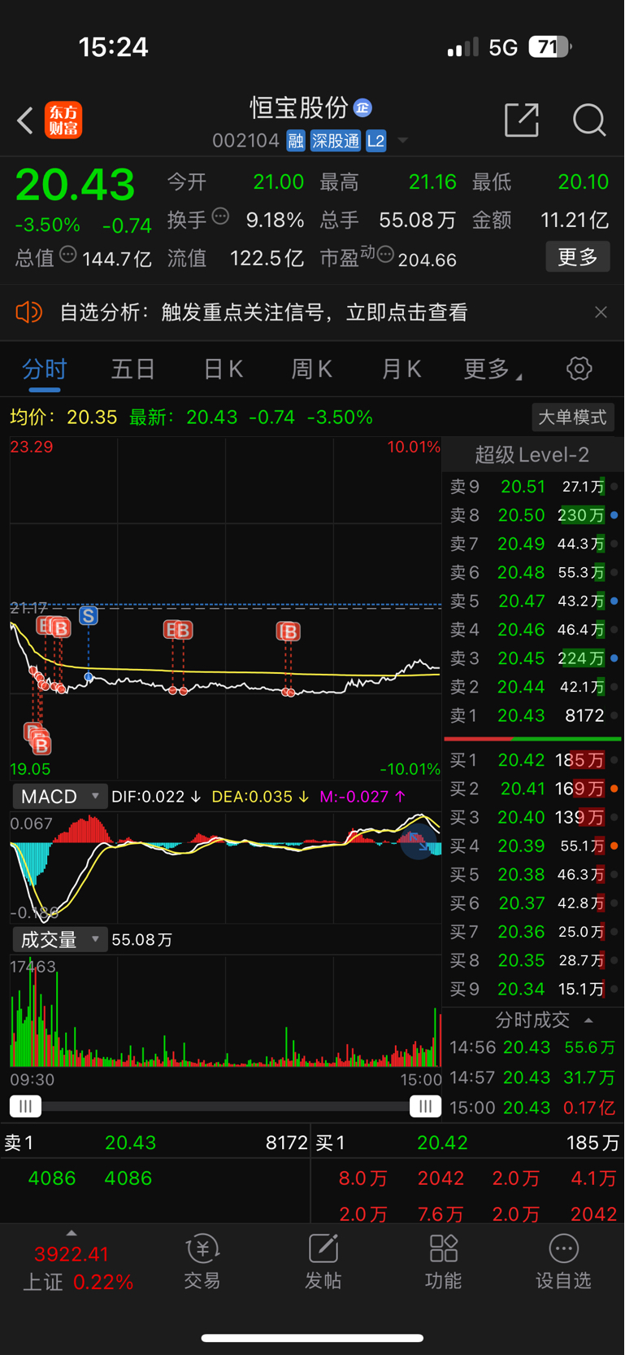The image size is (625, 1355).
Task: Open the 自选分析 signal notice
Action: 264,313
